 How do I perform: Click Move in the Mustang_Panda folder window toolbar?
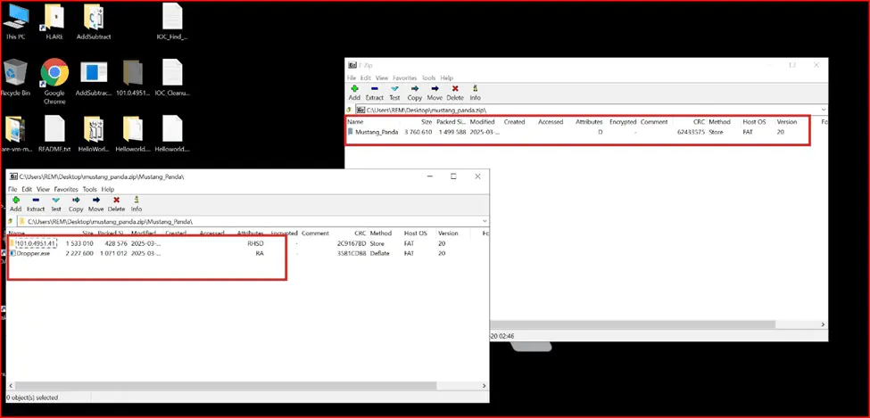(95, 204)
